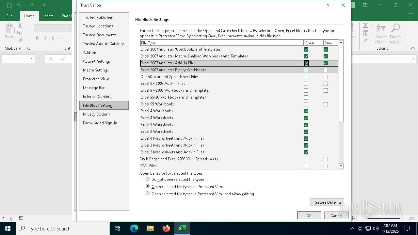Screen dimensions: 418x235
Task: Expand the Name Box dropdown arrow
Action: (x=31, y=59)
